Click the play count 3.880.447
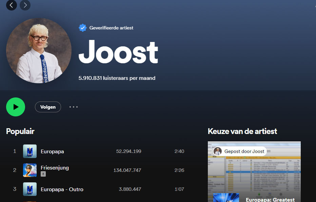This screenshot has width=316, height=202. 130,189
